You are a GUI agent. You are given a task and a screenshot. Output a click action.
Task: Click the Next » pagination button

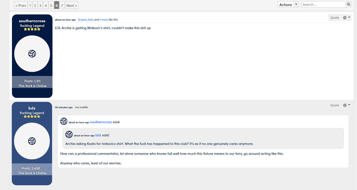coord(72,5)
